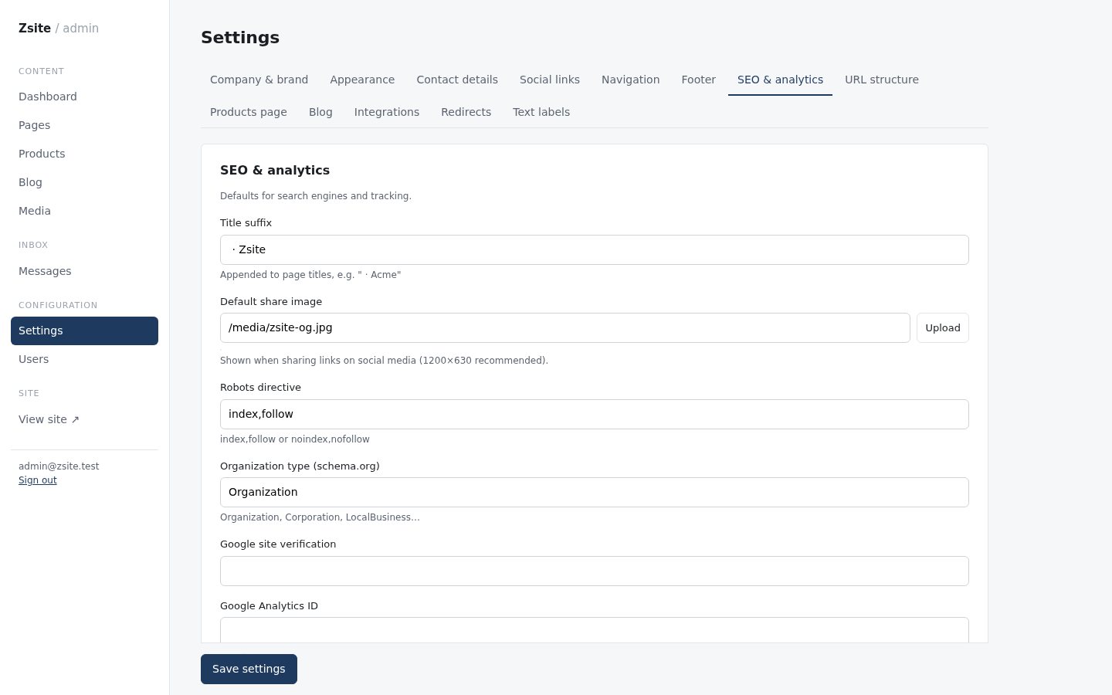
Task: Open the Media library link
Action: tap(84, 211)
